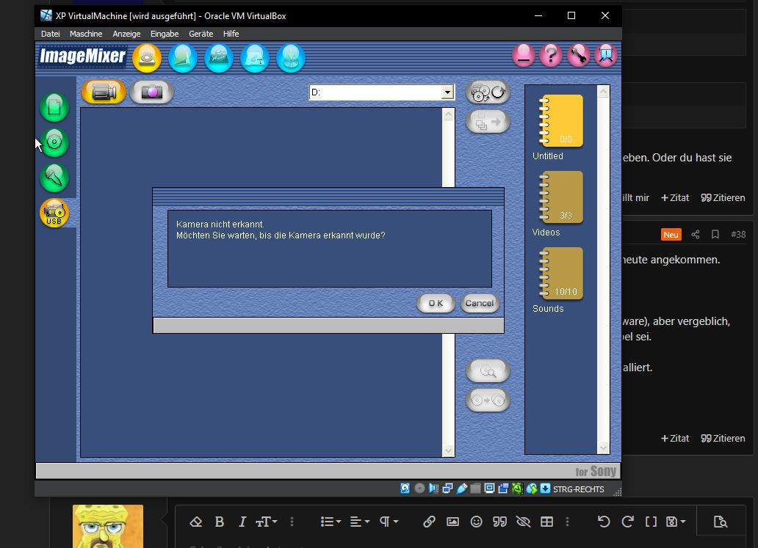Open the fourth blue layout mode icon in top bar
The width and height of the screenshot is (758, 548).
tap(255, 58)
